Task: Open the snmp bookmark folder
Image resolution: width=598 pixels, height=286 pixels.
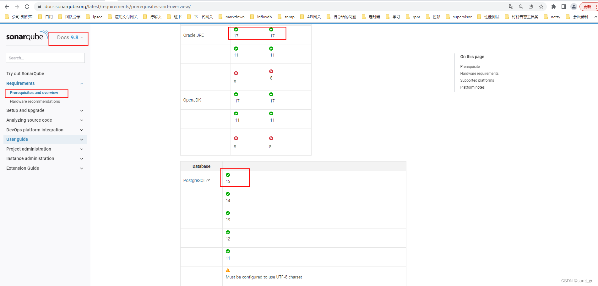Action: 286,17
